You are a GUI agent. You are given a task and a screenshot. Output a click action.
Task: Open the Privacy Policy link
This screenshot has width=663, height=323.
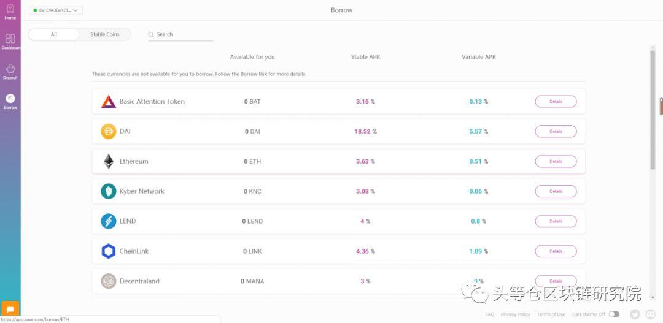[x=515, y=314]
